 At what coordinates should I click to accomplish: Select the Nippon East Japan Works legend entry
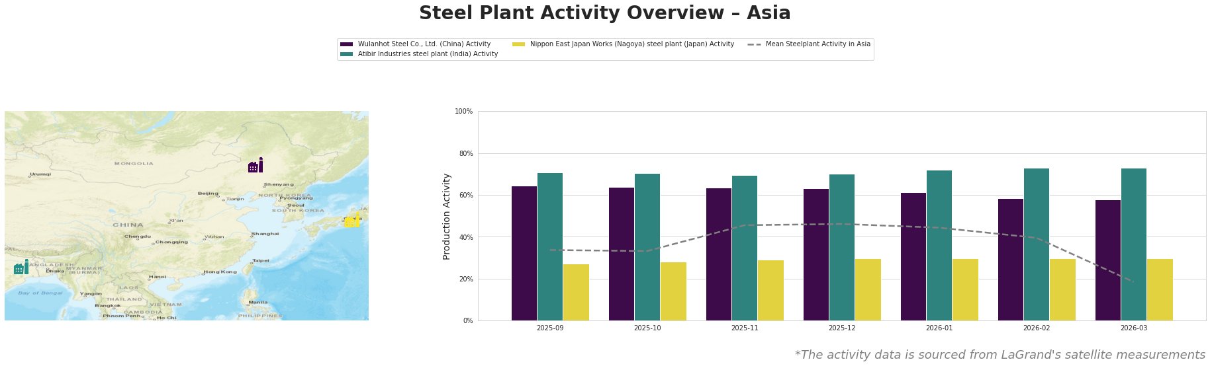pyautogui.click(x=631, y=44)
